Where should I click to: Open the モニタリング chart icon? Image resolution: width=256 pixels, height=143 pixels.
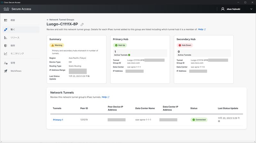(6, 54)
